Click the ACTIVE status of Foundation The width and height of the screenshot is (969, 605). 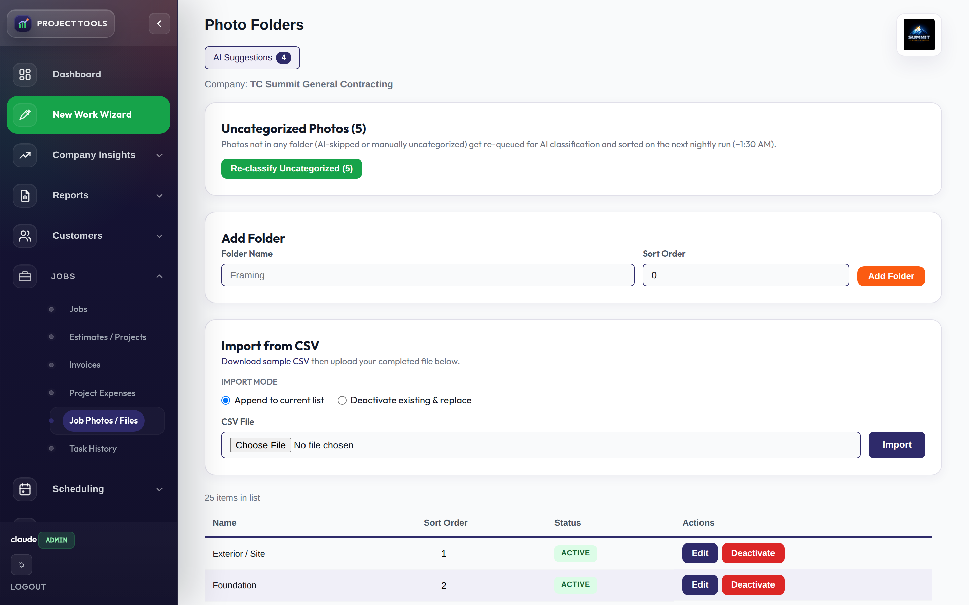(575, 584)
